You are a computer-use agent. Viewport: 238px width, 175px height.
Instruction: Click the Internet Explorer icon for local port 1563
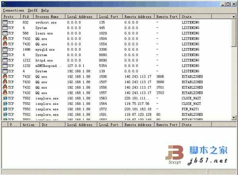click(5, 98)
